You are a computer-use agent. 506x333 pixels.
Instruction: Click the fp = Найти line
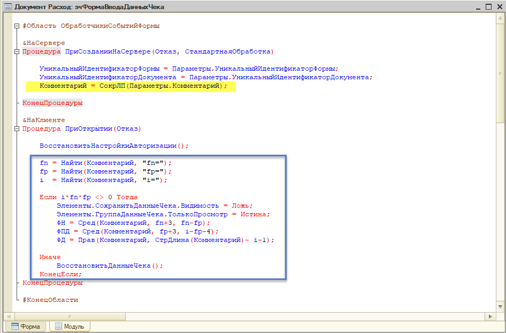click(106, 171)
